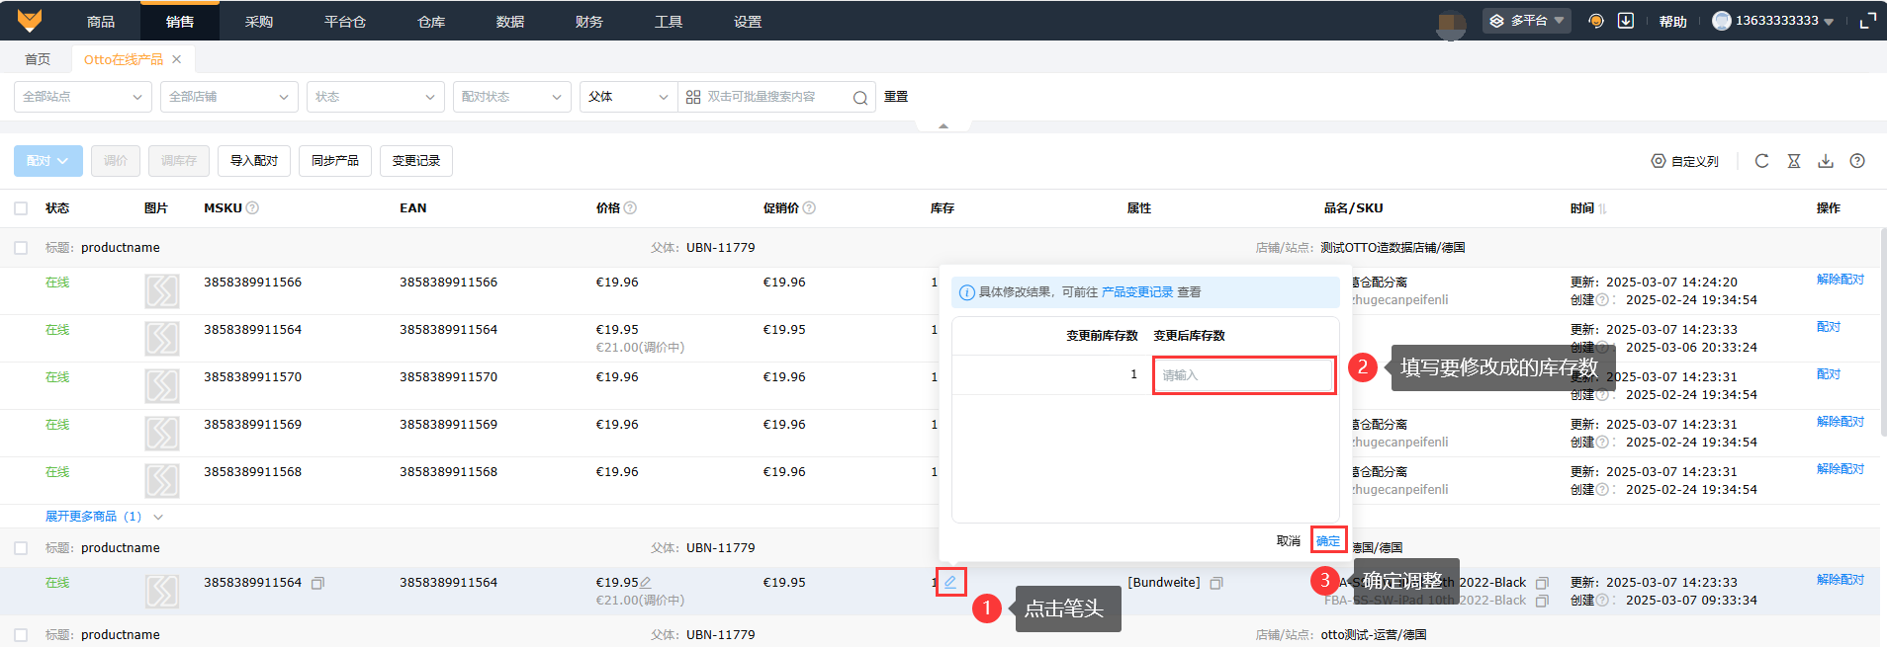Click the fullscreen expand icon in the top bar
The image size is (1887, 647).
tap(1867, 21)
